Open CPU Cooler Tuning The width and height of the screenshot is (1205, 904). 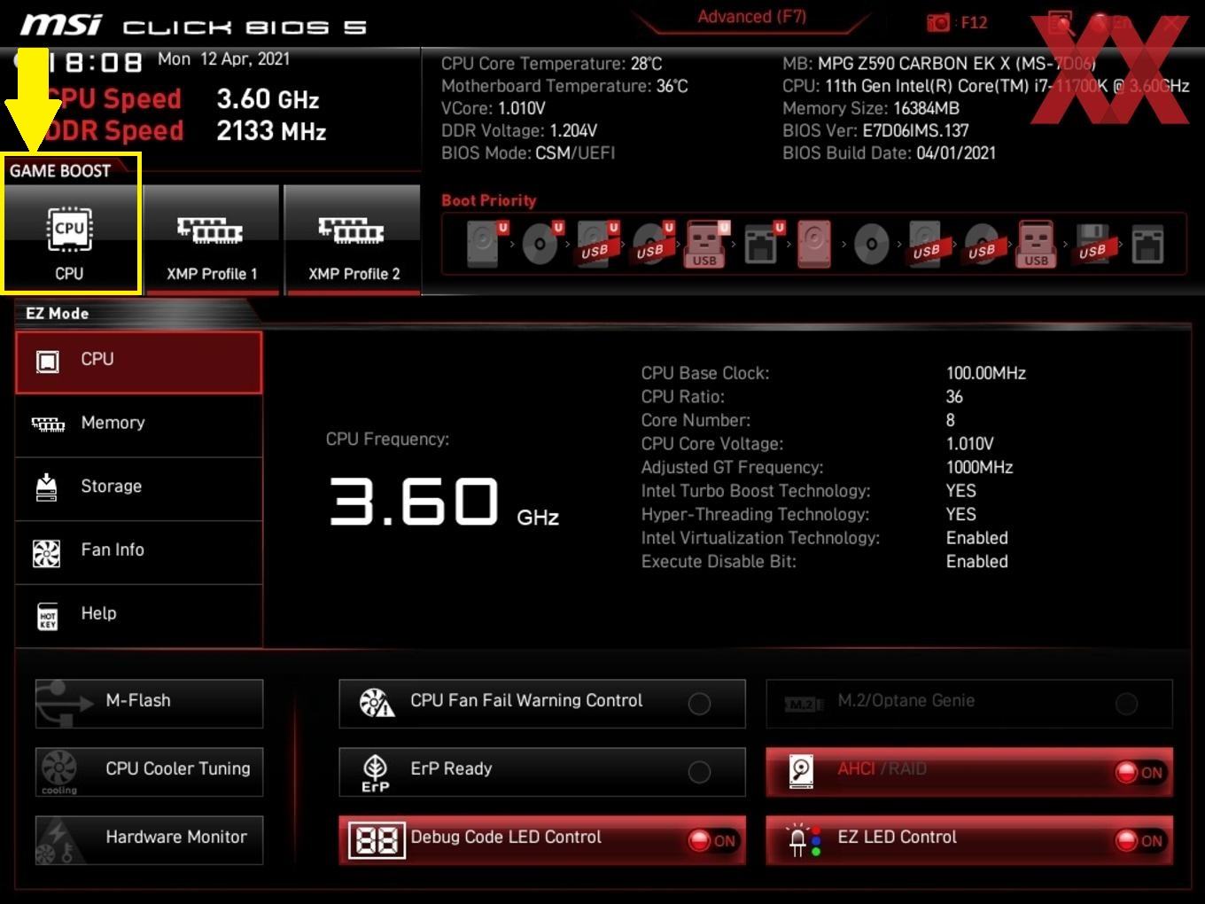(149, 772)
